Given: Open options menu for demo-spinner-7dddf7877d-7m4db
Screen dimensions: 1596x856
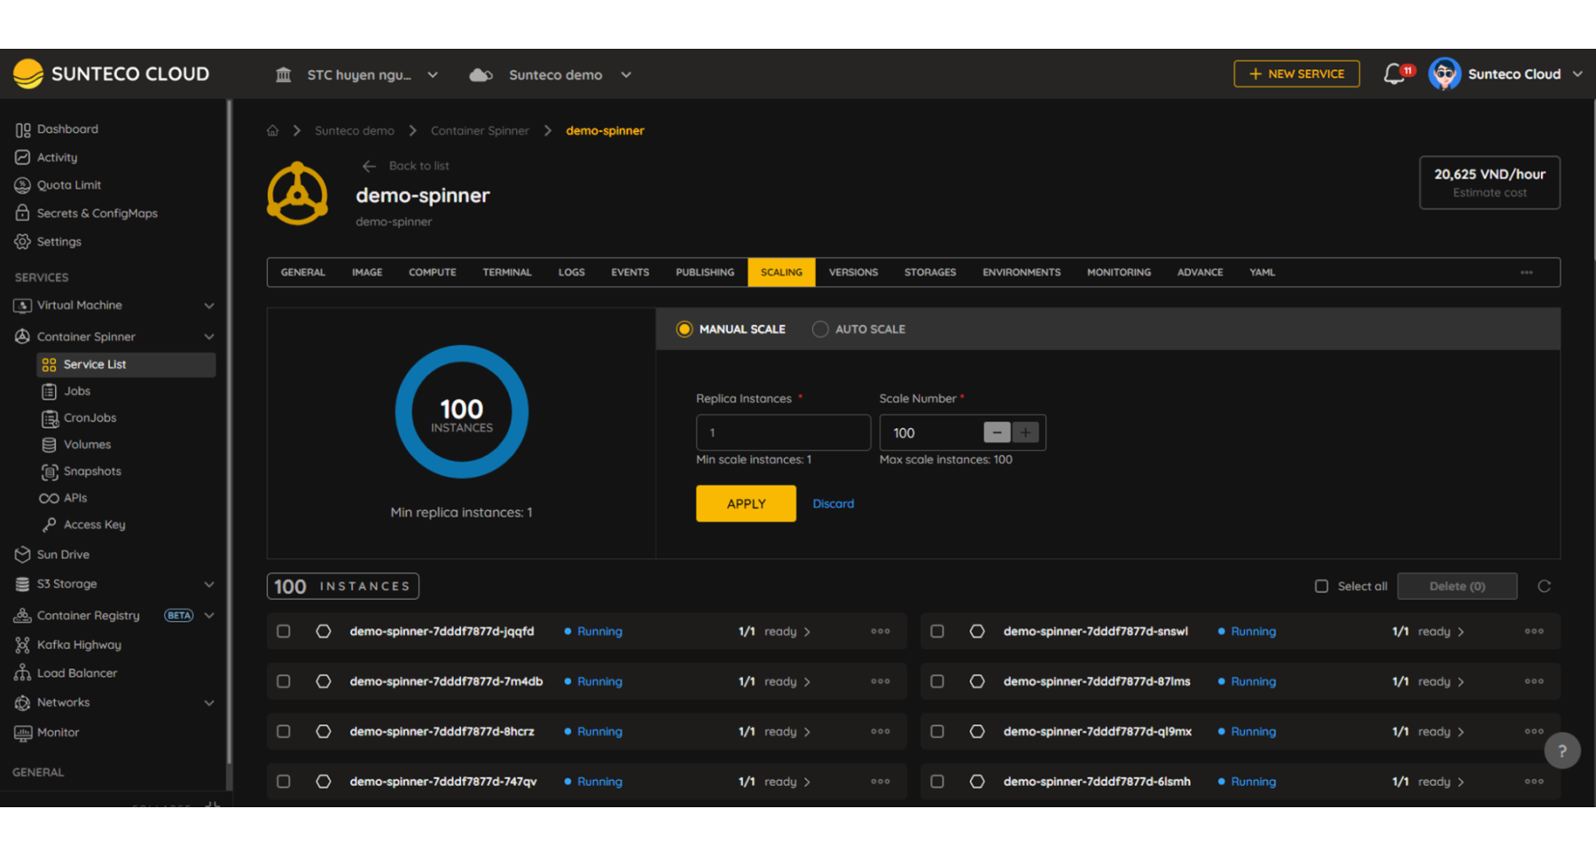Looking at the screenshot, I should pos(880,681).
